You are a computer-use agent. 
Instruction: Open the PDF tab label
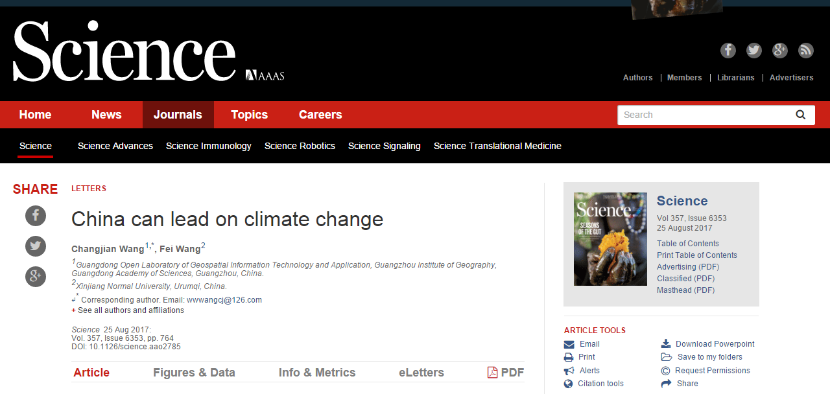coord(512,373)
